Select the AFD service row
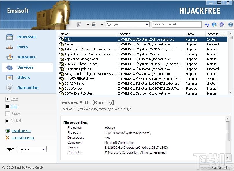 coord(143,39)
